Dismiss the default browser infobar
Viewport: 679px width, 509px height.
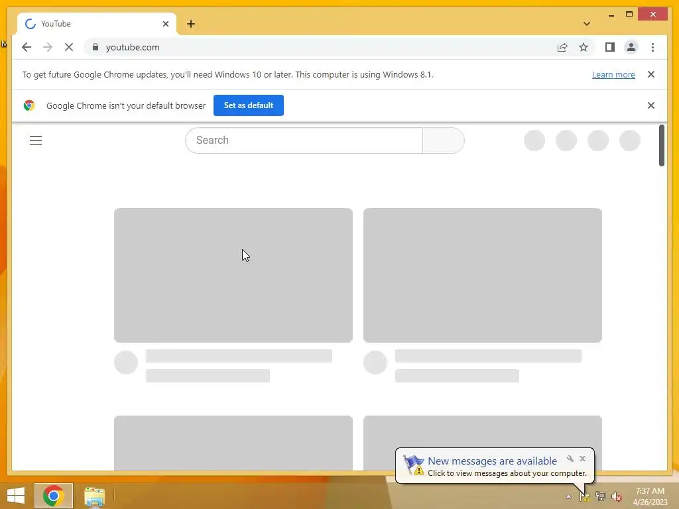pyautogui.click(x=651, y=105)
